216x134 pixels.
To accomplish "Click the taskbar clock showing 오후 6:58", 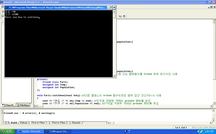I will point(209,131).
